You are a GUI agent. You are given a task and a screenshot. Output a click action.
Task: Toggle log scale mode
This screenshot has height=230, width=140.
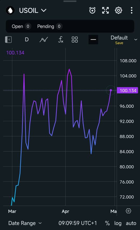(118, 223)
